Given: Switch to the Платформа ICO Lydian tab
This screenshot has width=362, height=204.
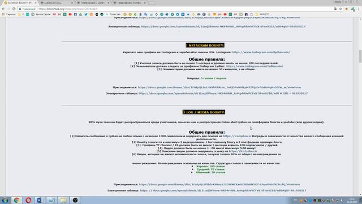Looking at the screenshot, I should click(93, 3).
